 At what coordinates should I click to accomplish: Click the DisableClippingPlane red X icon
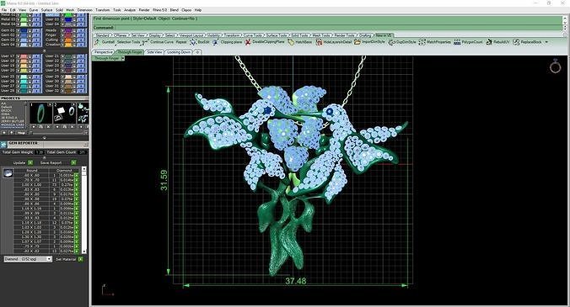pyautogui.click(x=248, y=42)
